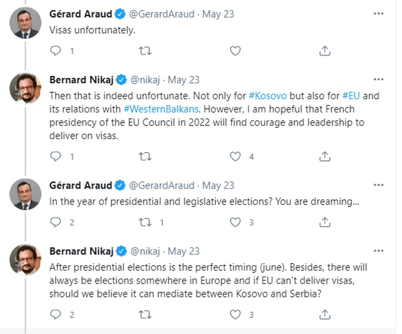
Task: Open more options on 'Visas unfortunately.' tweet
Action: (x=379, y=14)
